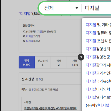Screen dimensions: 111x111
Task: Switch to the 전체 9,392 tab
Action: 27,62
